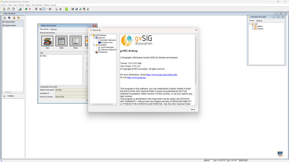Switch to Catálogo tab in left panel
The image size is (289, 162).
click(11, 96)
